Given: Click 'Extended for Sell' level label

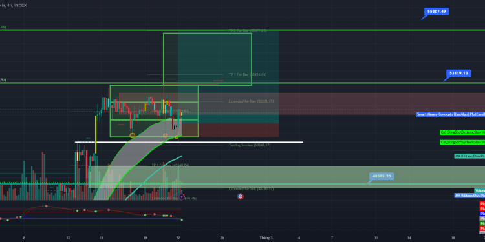Looking at the screenshot, I should coord(251,189).
